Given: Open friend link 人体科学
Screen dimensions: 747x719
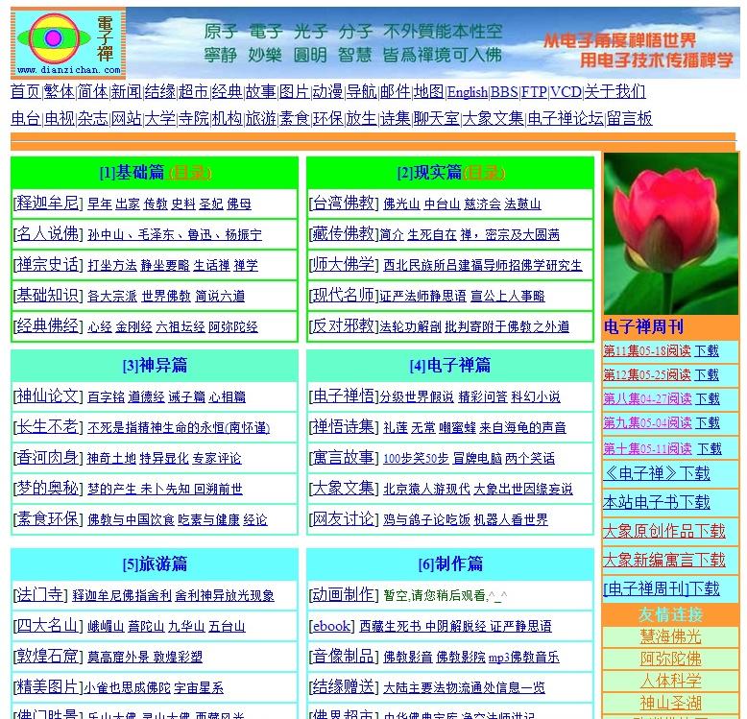Looking at the screenshot, I should pos(671,681).
